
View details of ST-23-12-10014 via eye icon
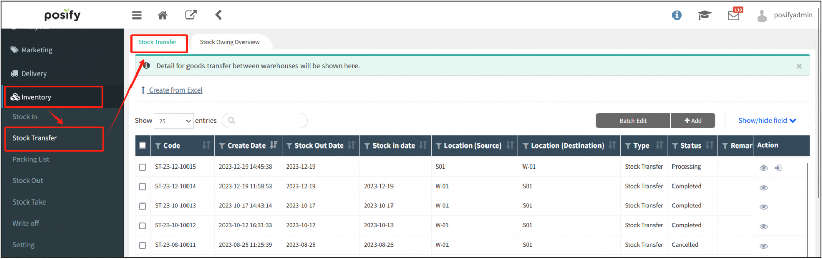click(x=763, y=188)
